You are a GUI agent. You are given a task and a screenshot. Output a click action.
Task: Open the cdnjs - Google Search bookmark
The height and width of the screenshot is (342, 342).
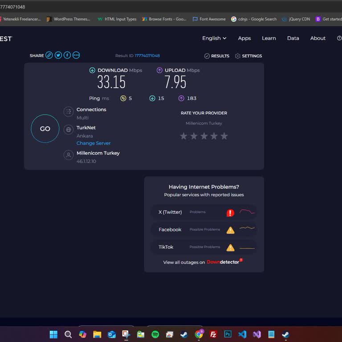pyautogui.click(x=254, y=19)
